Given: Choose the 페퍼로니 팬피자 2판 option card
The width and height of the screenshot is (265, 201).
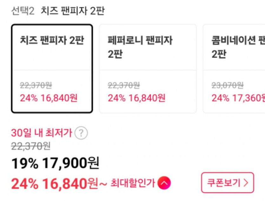Looking at the screenshot, I should [x=148, y=69].
